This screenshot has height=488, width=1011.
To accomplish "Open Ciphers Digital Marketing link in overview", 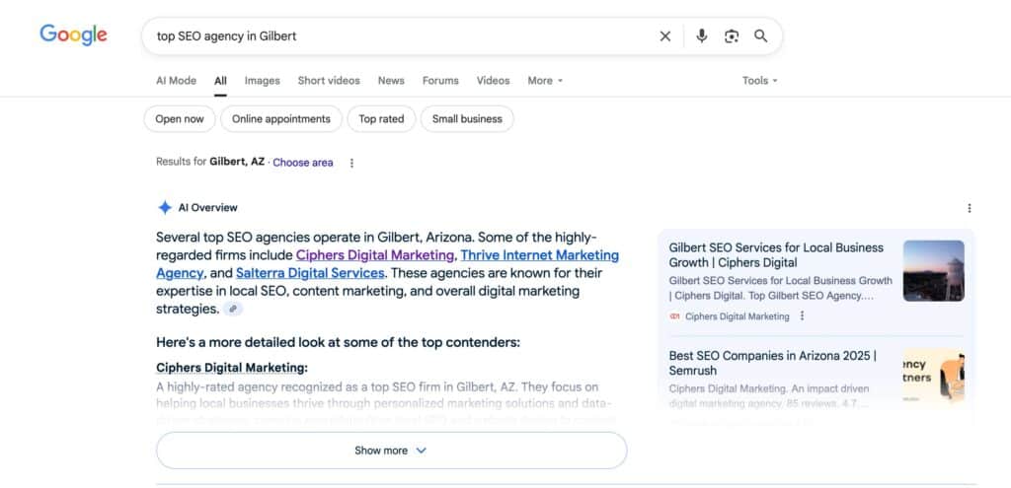I will point(375,255).
